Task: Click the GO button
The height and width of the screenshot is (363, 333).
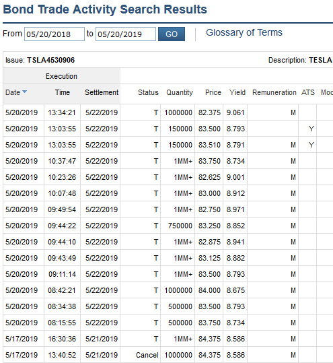Action: (172, 34)
